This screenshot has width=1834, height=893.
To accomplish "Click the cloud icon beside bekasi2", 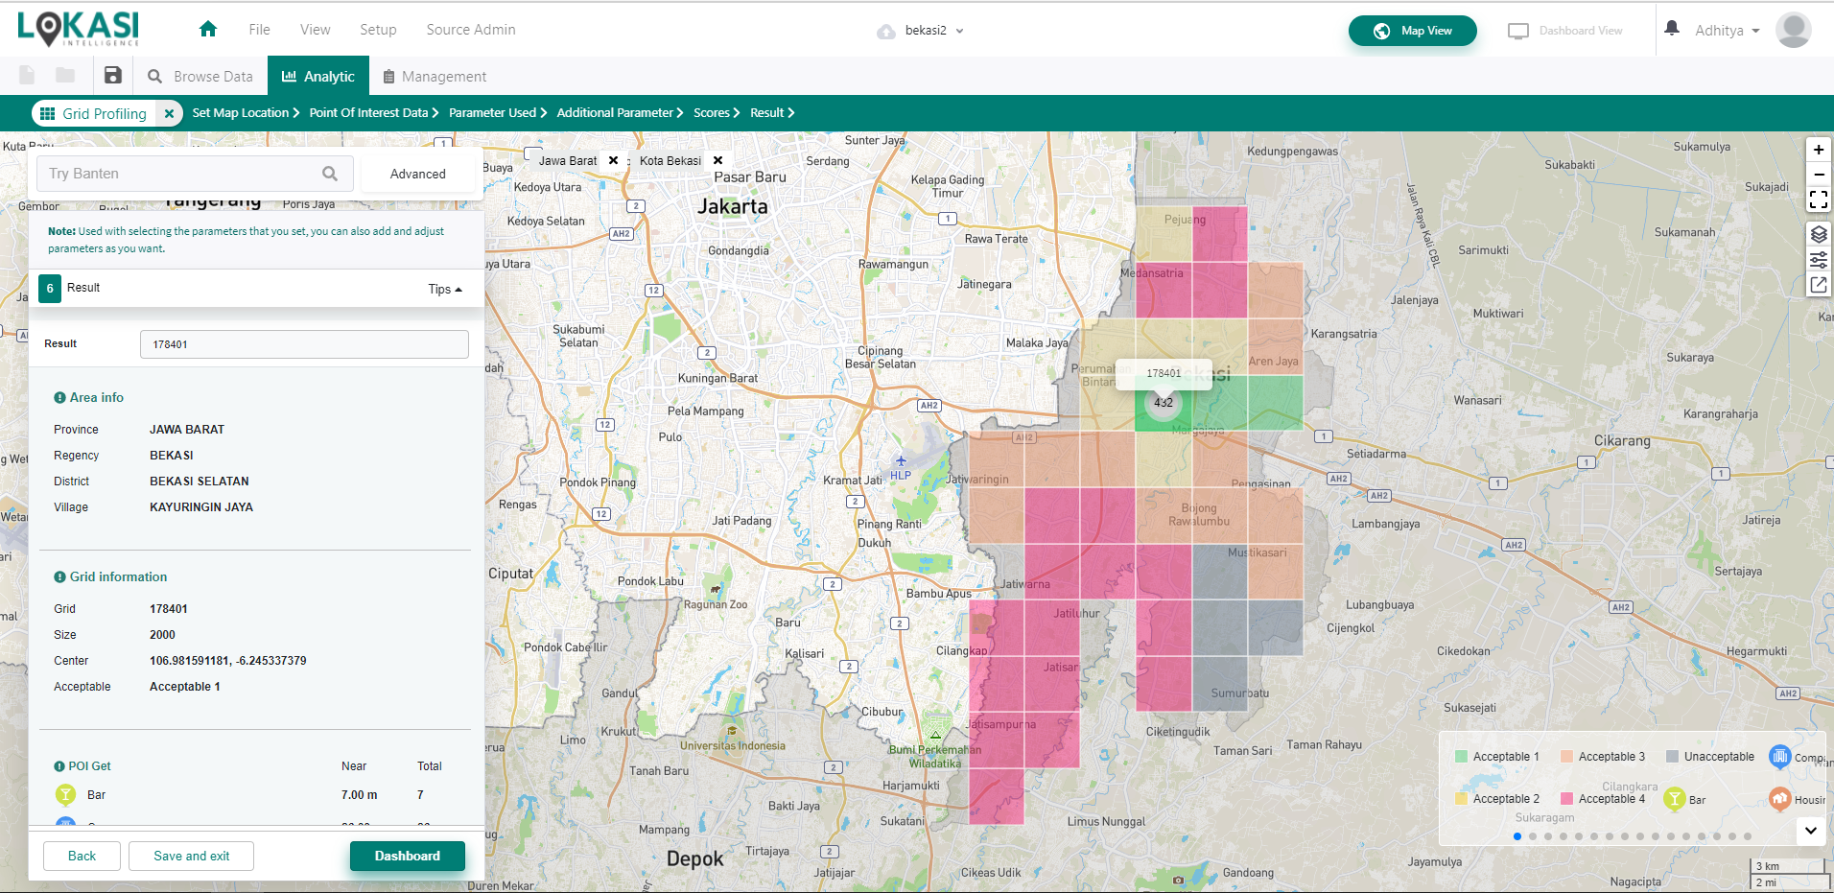I will pyautogui.click(x=886, y=32).
